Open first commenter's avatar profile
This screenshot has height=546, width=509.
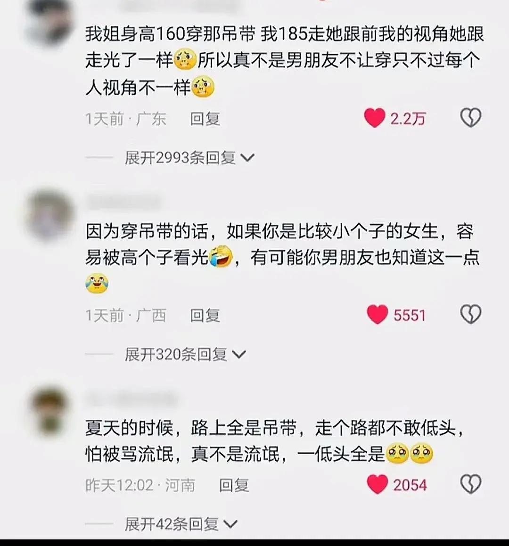(50, 21)
